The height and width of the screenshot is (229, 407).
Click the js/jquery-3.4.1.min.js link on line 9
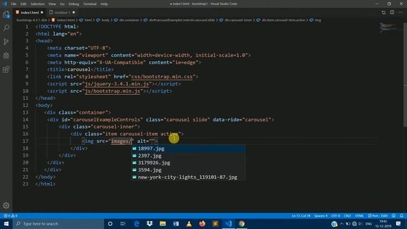117,84
